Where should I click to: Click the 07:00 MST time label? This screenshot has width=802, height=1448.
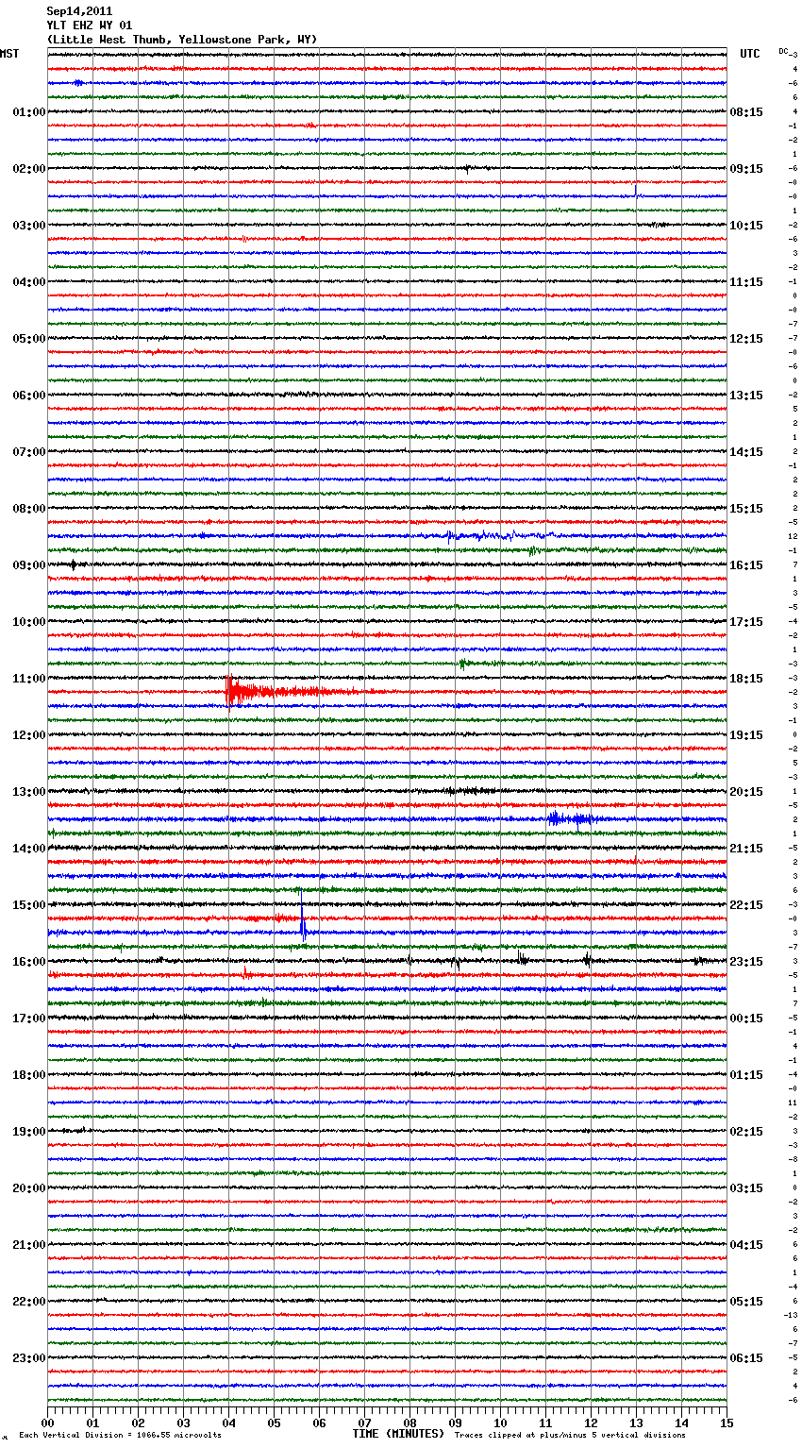pos(29,452)
